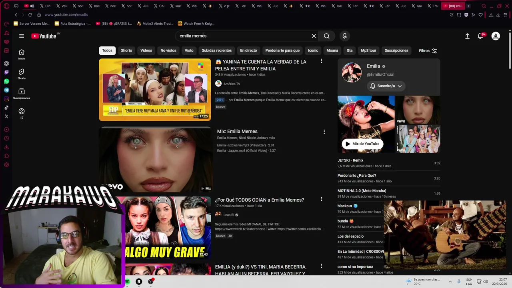Open the Metin2 Alerts Trad... bookmark

tap(155, 24)
